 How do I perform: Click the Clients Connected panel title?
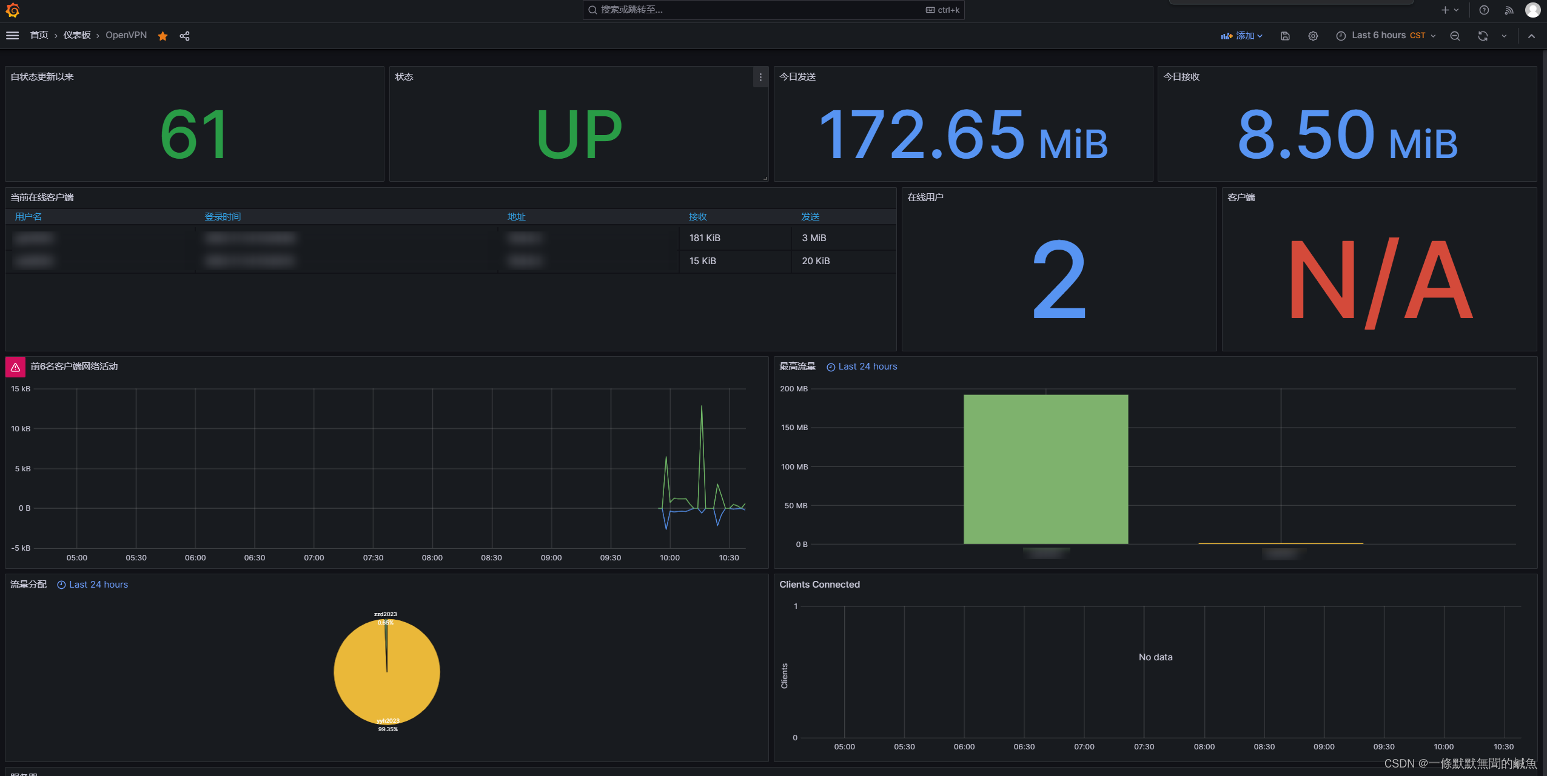[x=819, y=584]
